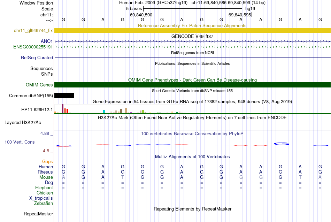Click the ---> strand direction arrow

[x=49, y=20]
